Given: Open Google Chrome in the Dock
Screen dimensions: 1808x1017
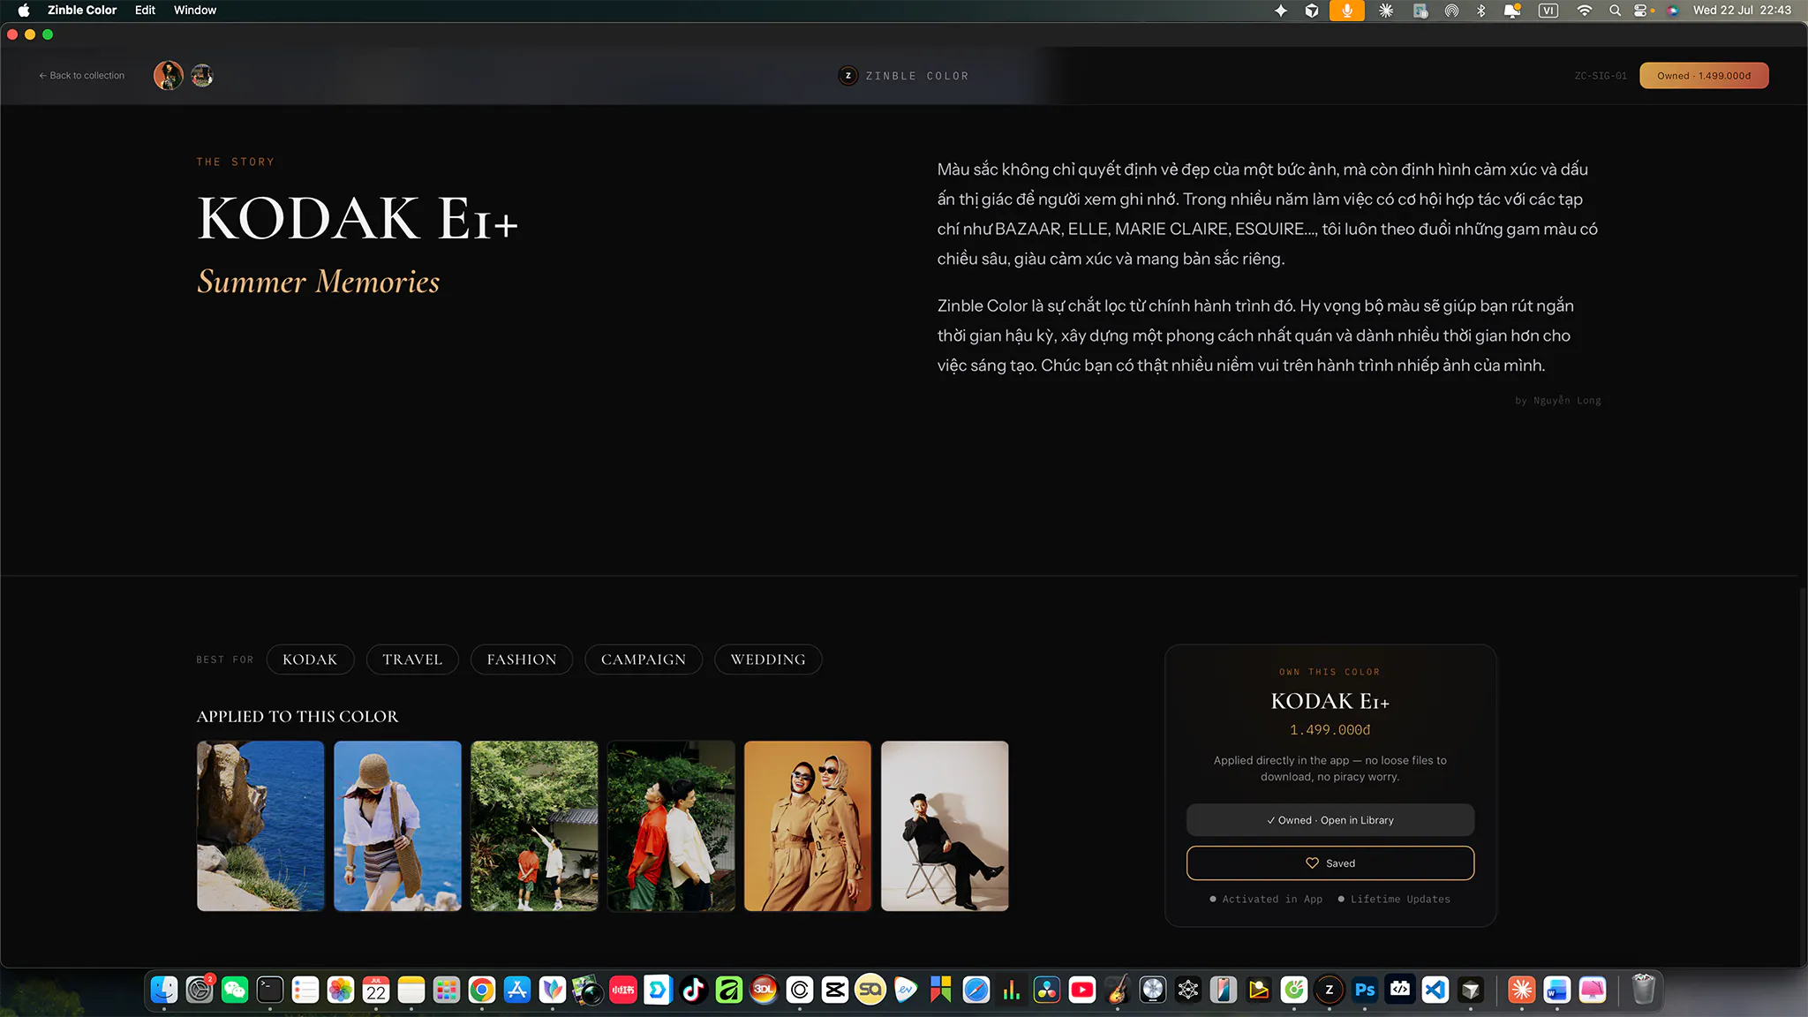Looking at the screenshot, I should 482,991.
